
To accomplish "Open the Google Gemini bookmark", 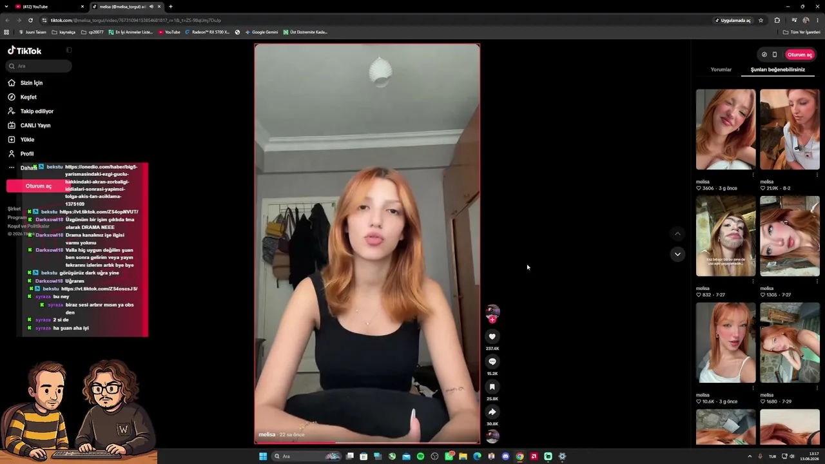I will (262, 32).
